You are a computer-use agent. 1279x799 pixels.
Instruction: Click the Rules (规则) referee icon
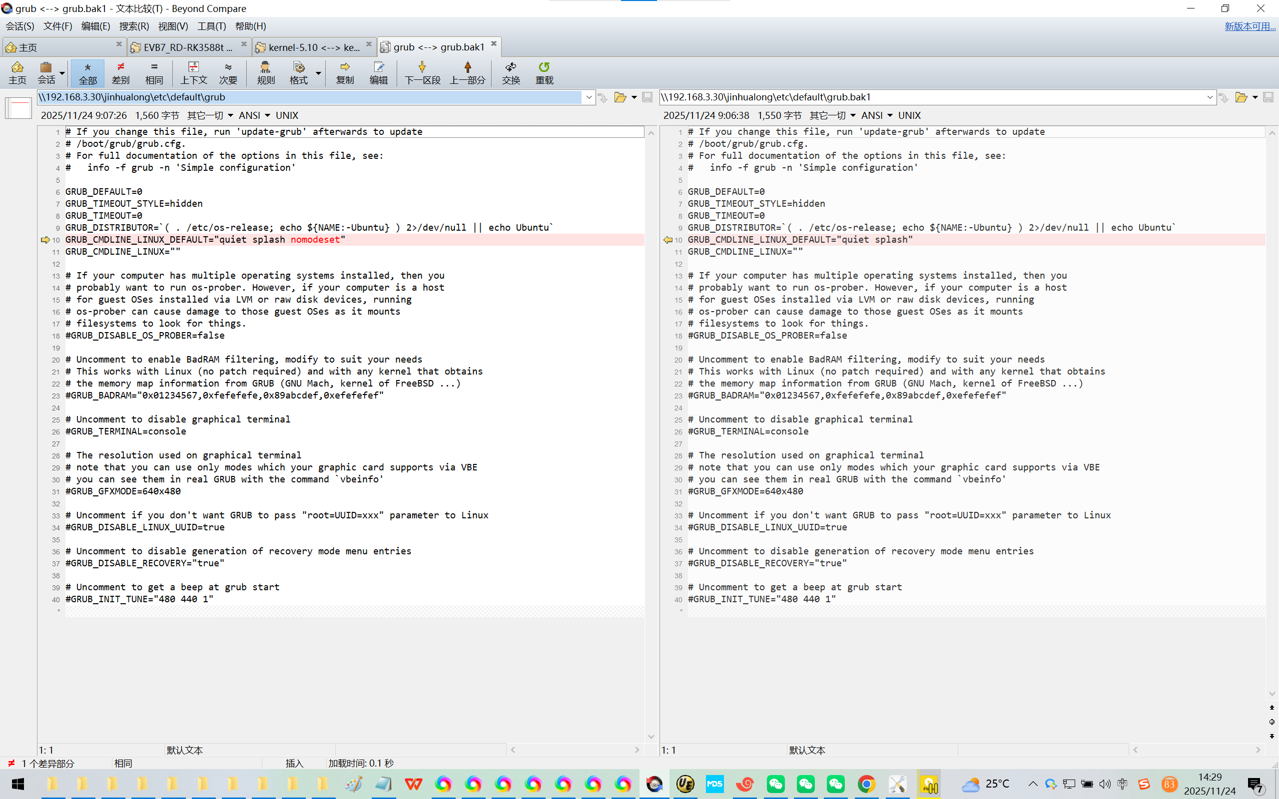pyautogui.click(x=265, y=67)
